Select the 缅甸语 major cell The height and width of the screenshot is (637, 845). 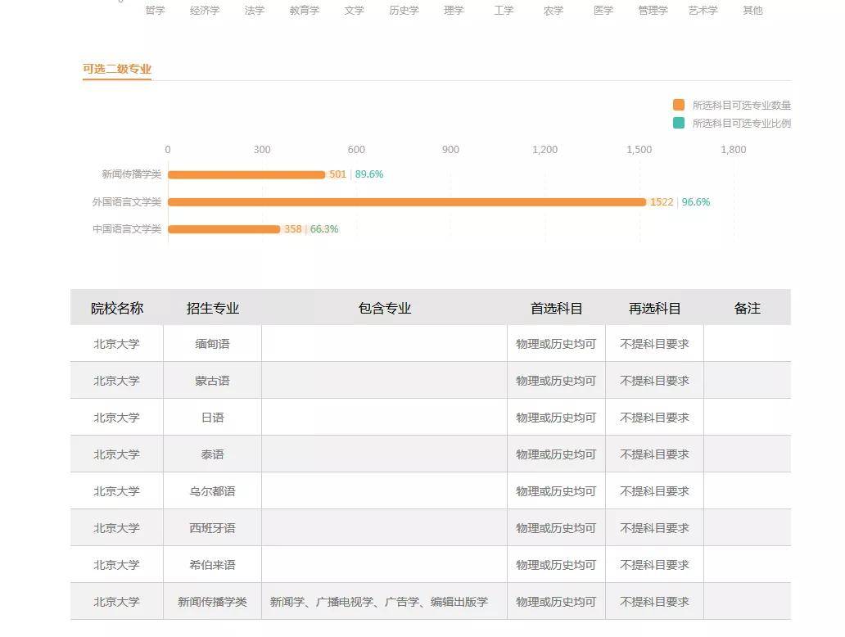tap(212, 344)
